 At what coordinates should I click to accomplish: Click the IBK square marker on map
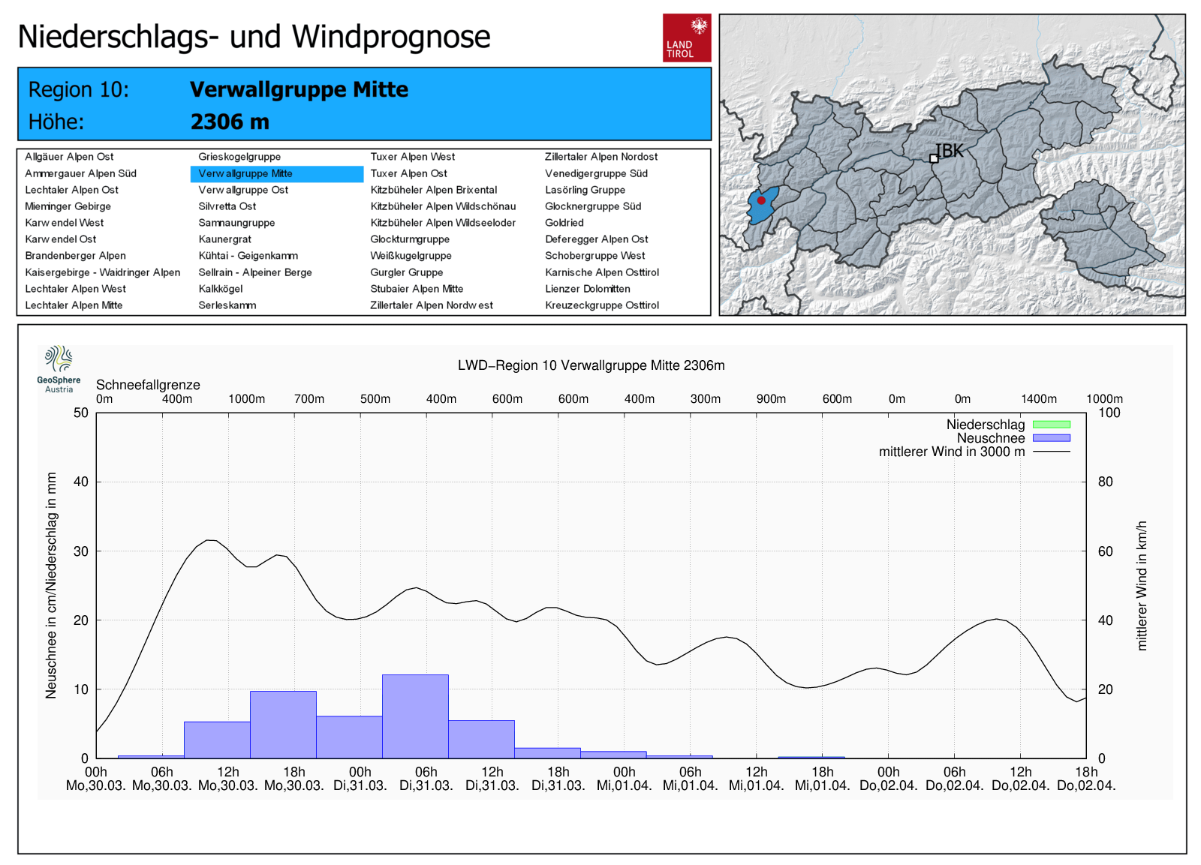click(x=934, y=158)
